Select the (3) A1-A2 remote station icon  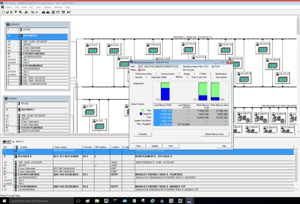coord(93,49)
